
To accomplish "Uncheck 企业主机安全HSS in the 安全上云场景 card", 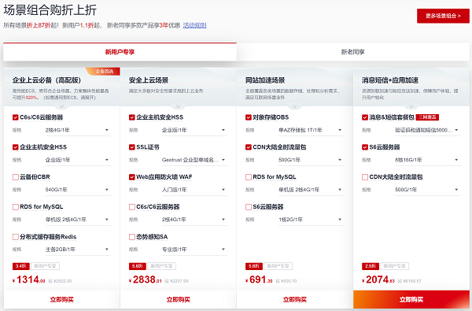I will pos(132,117).
